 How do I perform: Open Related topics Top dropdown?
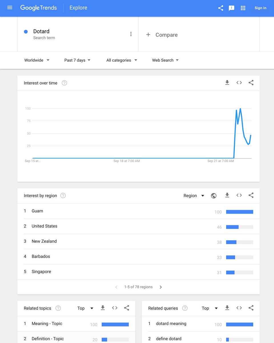(x=85, y=308)
